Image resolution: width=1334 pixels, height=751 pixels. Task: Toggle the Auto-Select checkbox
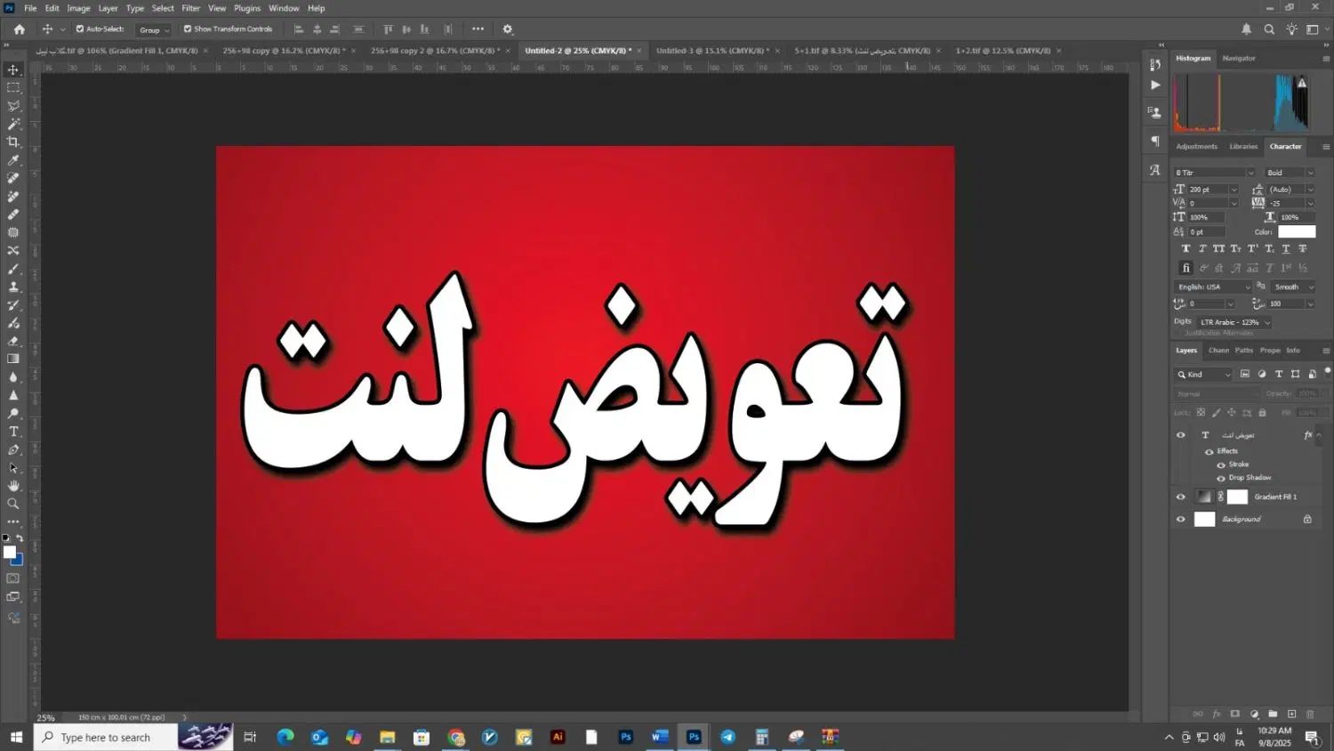79,28
